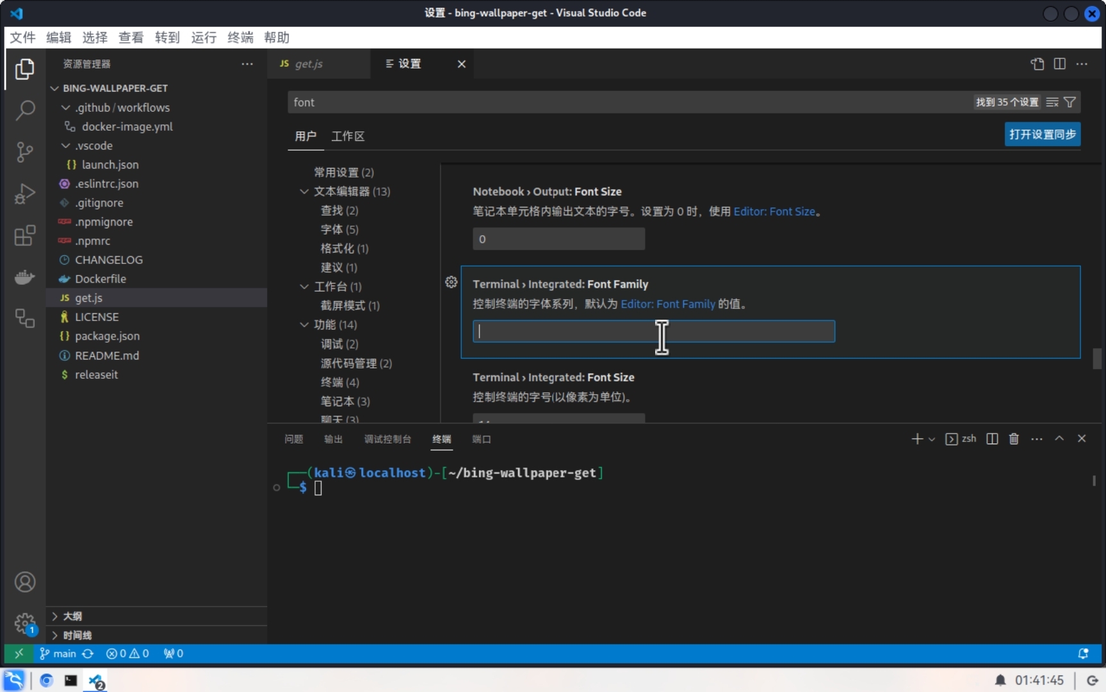Open the Extensions view
This screenshot has width=1106, height=692.
coord(24,236)
